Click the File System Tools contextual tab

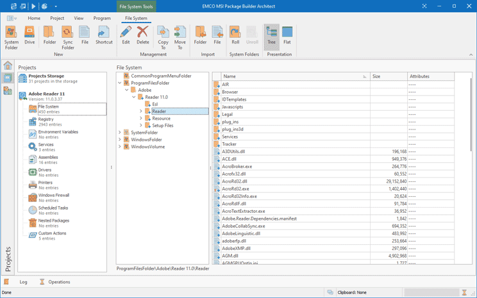136,6
